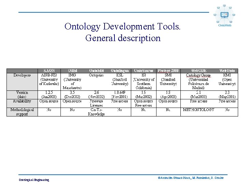Click version cell '1.2.5 (Jan2003)'
246x185 pixels.
coord(49,95)
